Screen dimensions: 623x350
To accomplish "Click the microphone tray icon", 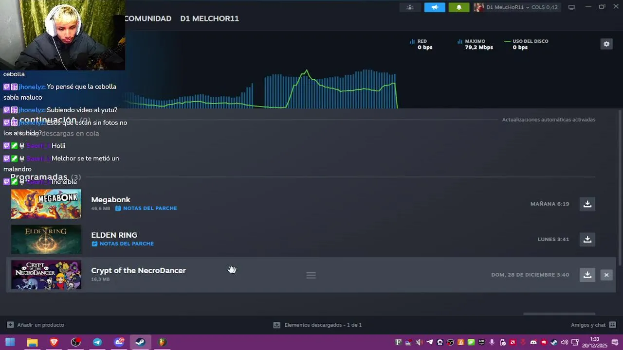I will (492, 342).
